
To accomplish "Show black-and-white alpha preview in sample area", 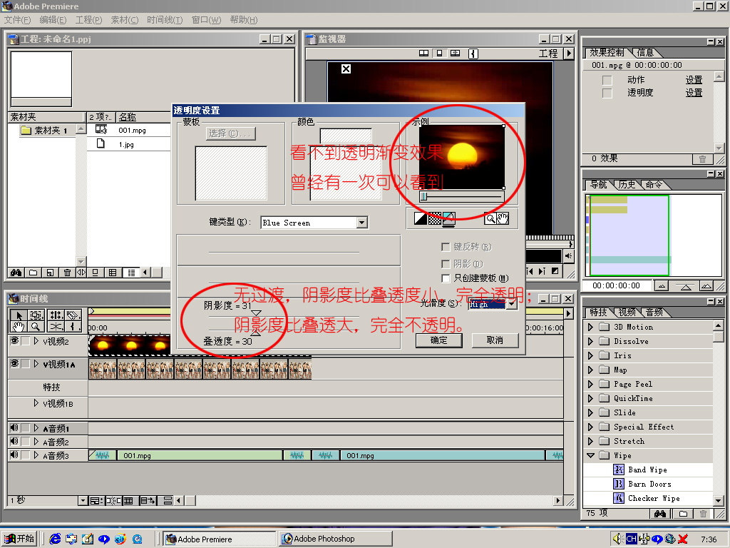I will click(421, 218).
